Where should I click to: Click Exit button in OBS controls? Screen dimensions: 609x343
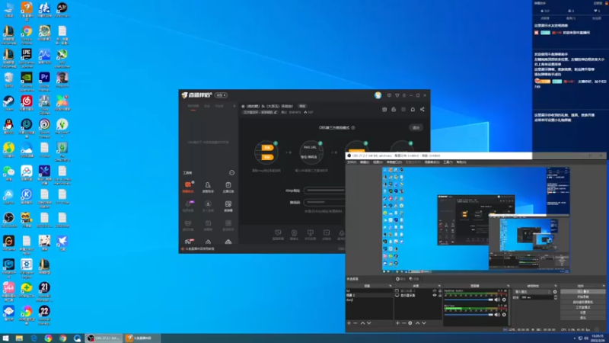(583, 317)
